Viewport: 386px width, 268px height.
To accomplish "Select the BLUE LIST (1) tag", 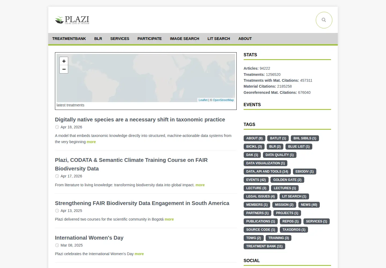I will point(299,147).
